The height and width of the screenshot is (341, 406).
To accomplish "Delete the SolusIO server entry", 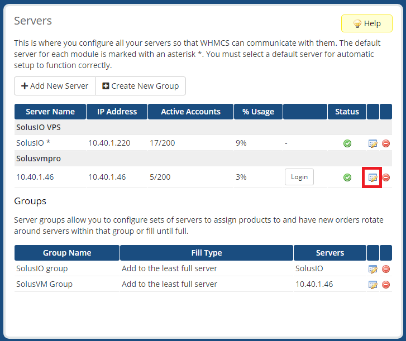I will coord(386,143).
